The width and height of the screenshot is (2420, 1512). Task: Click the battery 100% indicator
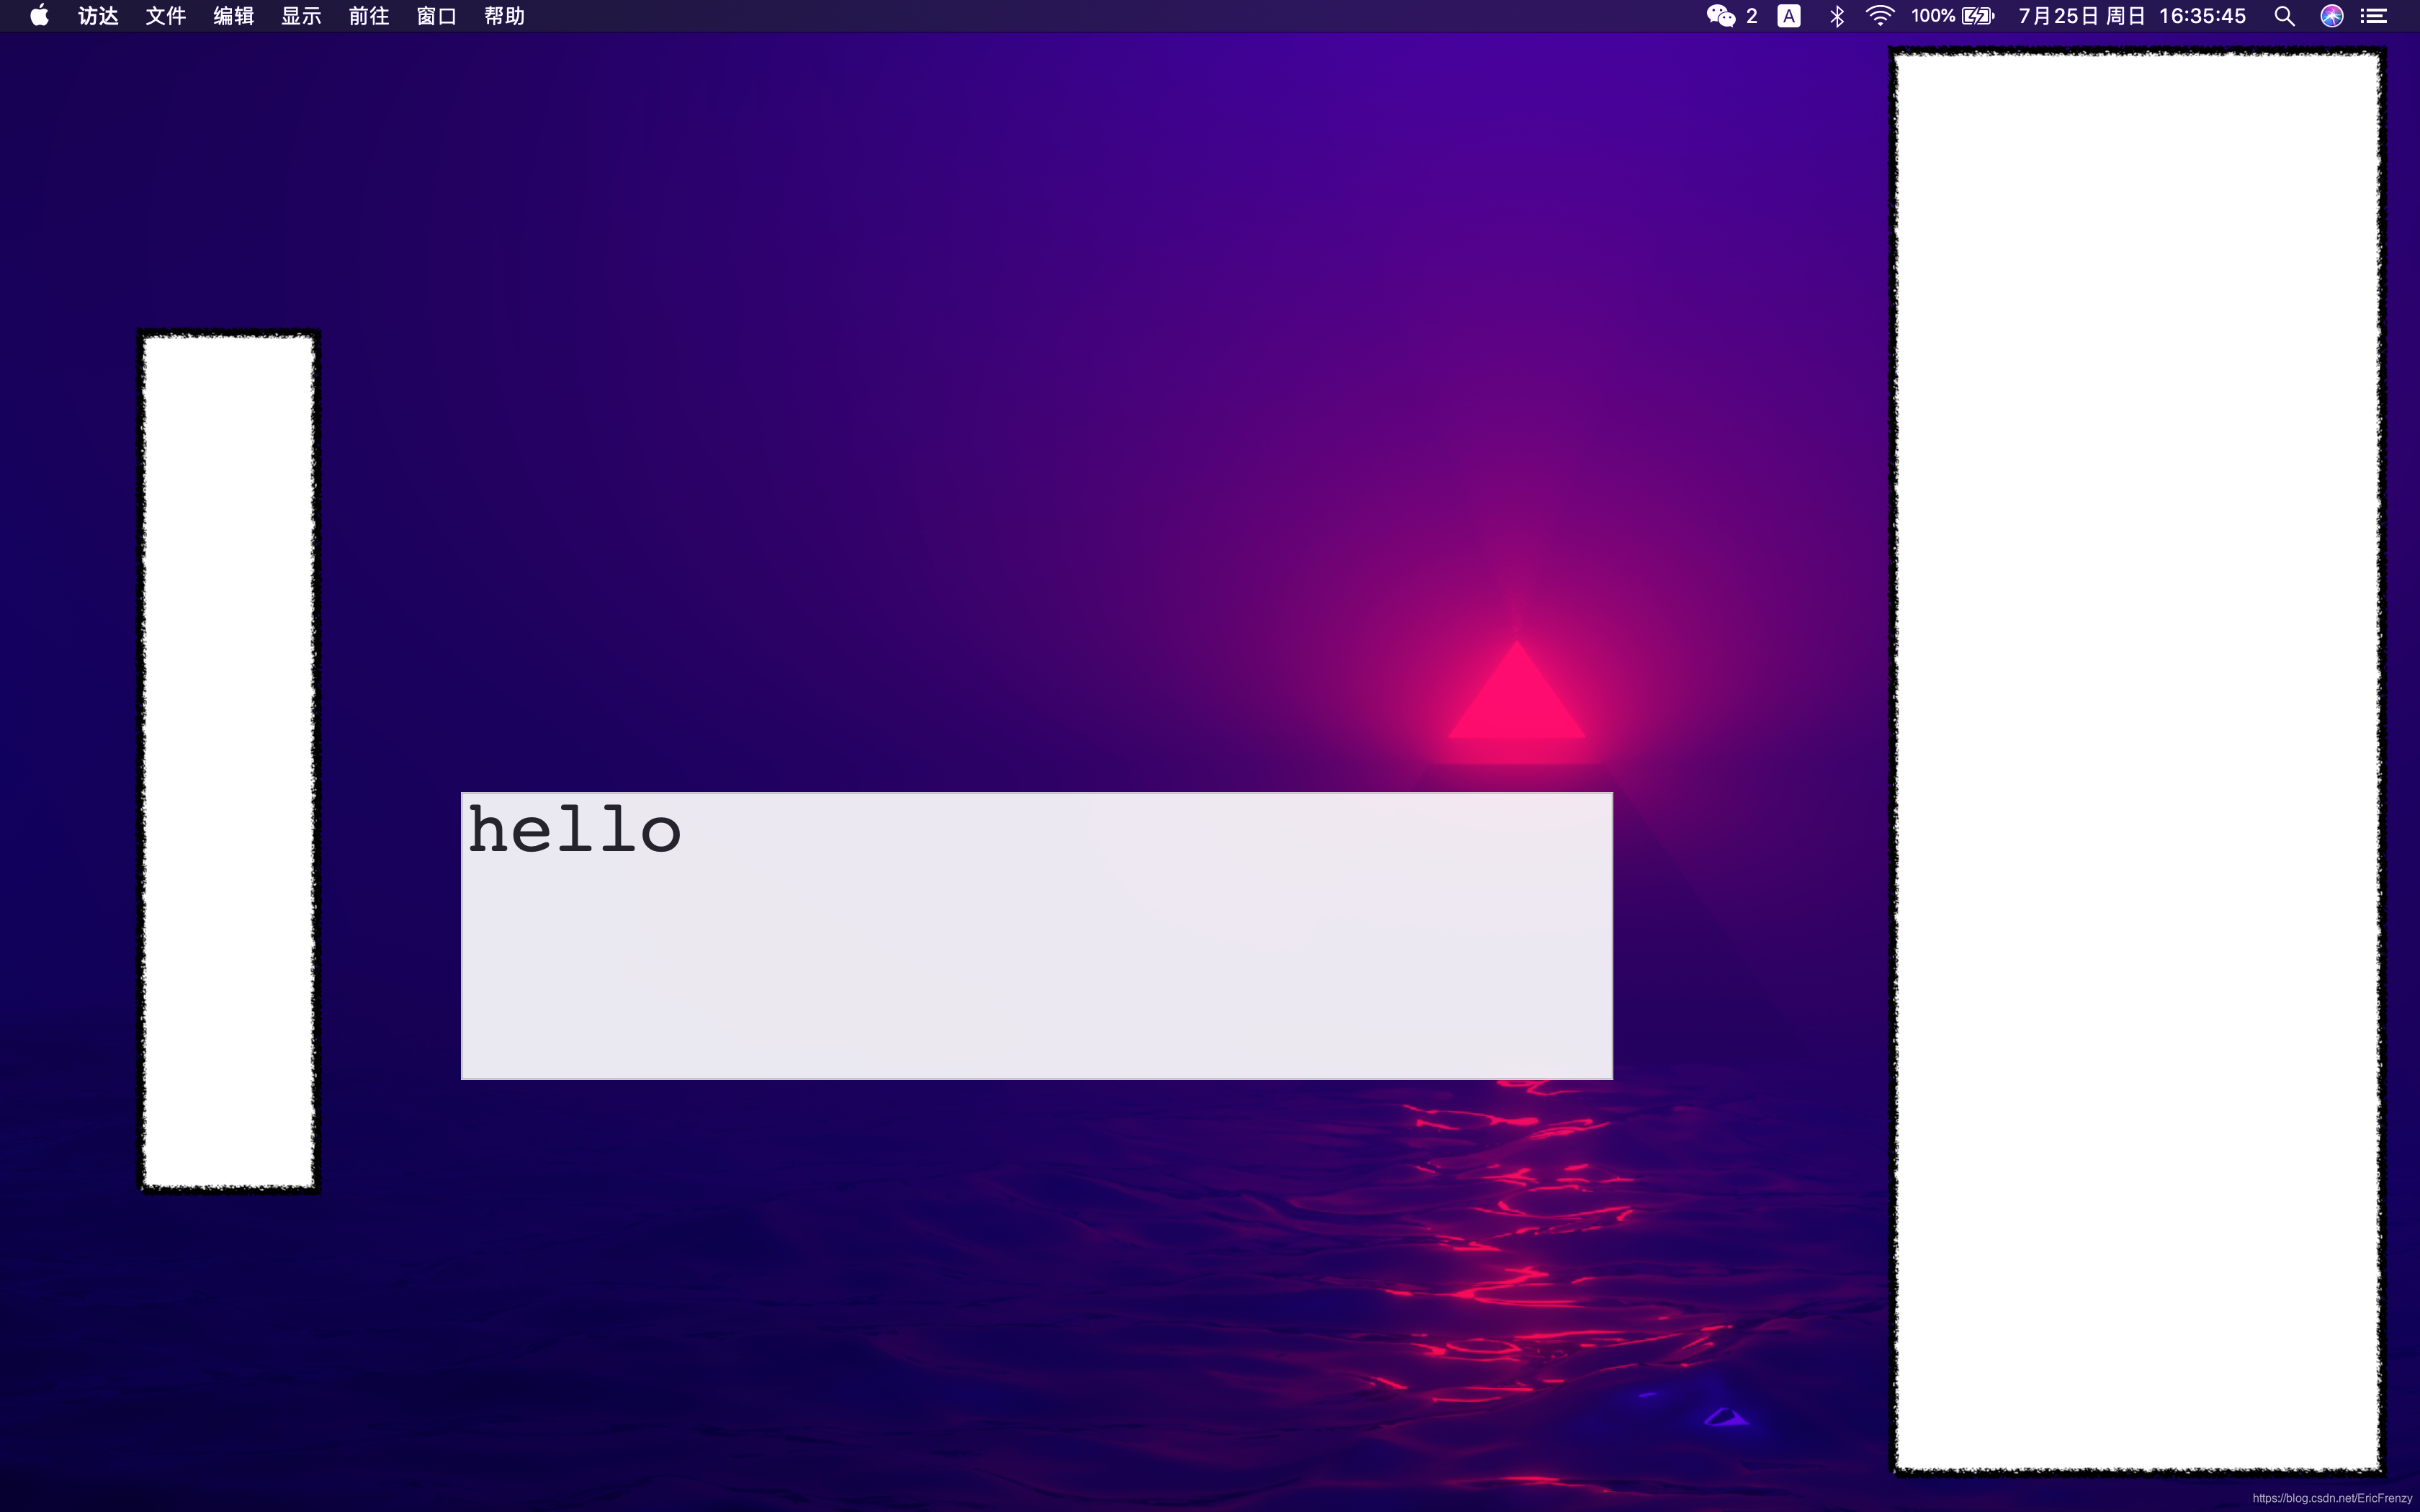point(1953,16)
